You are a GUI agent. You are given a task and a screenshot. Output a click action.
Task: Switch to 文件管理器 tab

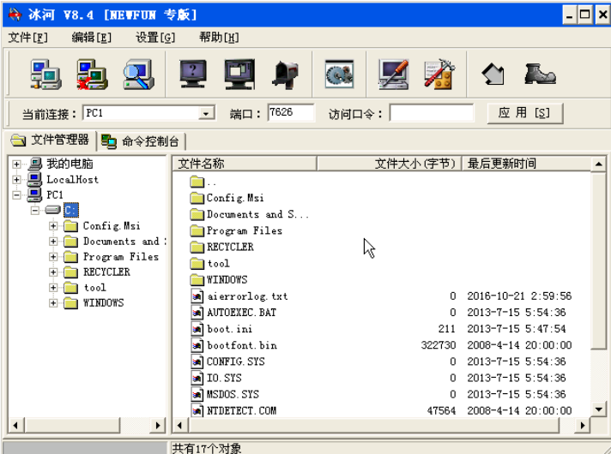50,140
